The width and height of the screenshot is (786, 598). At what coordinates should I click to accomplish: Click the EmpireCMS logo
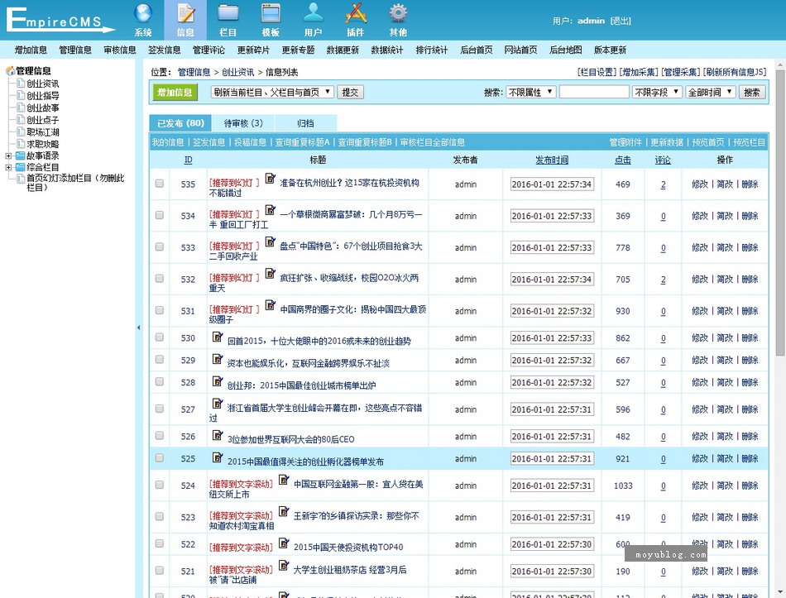(x=60, y=21)
